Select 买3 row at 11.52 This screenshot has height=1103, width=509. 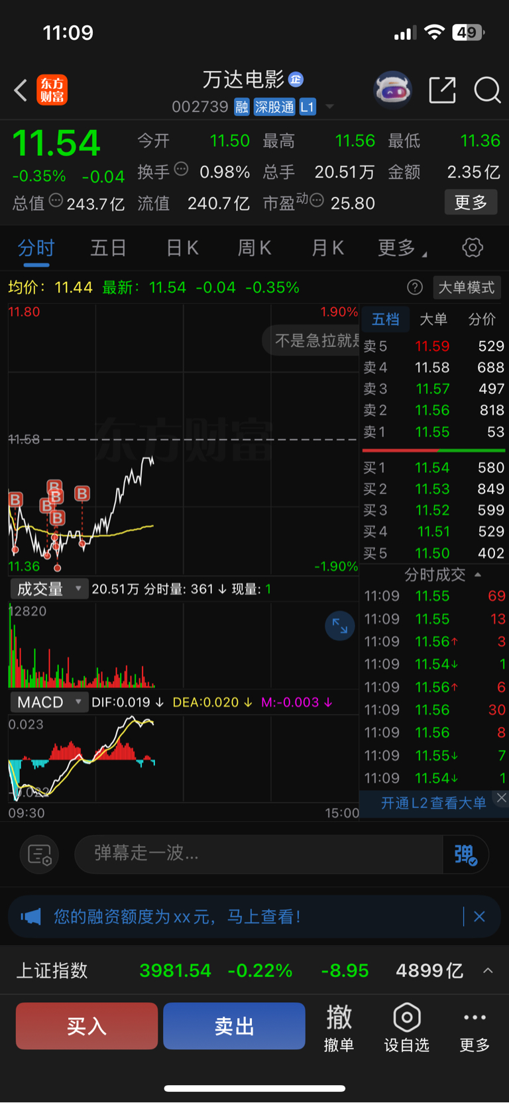pos(433,510)
